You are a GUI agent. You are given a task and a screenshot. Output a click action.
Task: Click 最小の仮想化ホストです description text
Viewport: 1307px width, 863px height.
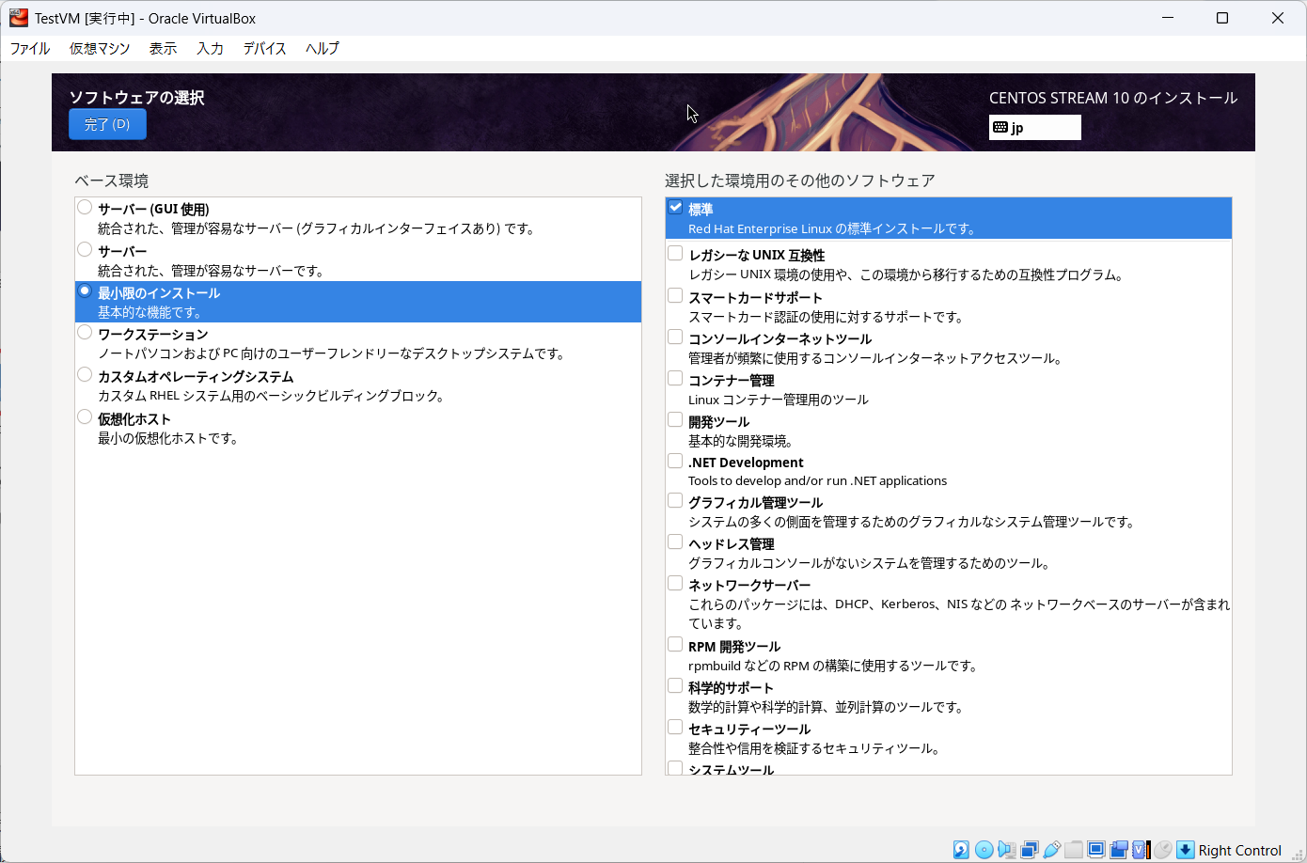click(x=168, y=438)
